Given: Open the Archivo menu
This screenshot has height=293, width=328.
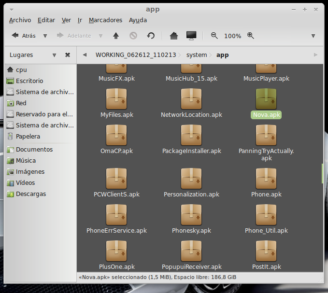Looking at the screenshot, I should [20, 20].
